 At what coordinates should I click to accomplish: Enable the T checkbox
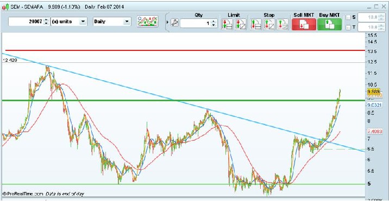[348, 28]
